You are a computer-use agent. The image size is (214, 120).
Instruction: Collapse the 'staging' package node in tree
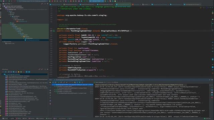pyautogui.click(x=22, y=37)
